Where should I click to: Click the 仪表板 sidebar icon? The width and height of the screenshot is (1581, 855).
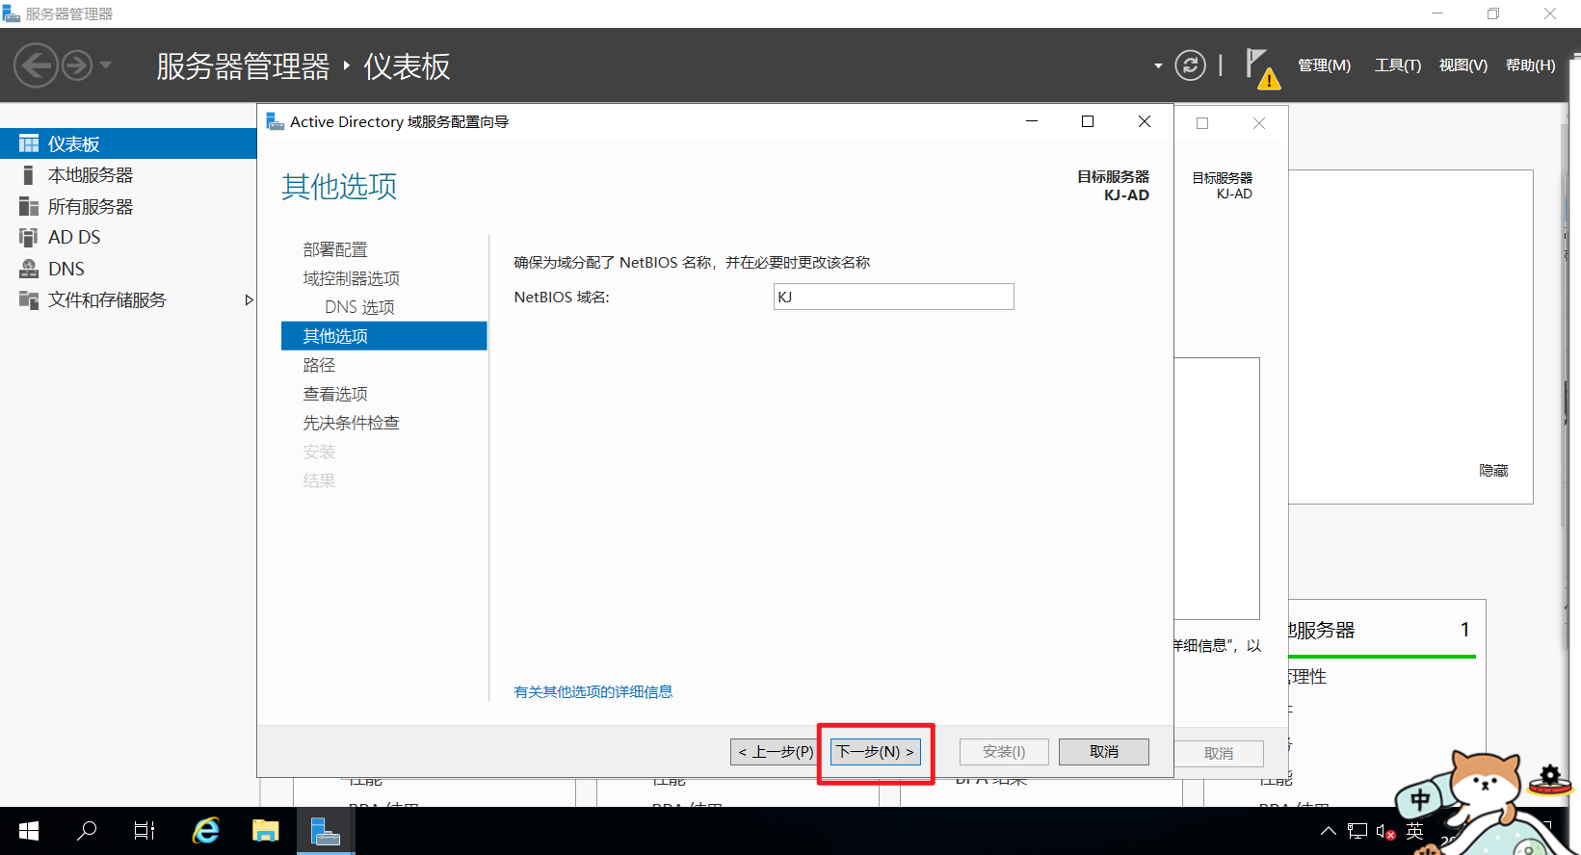(x=29, y=143)
